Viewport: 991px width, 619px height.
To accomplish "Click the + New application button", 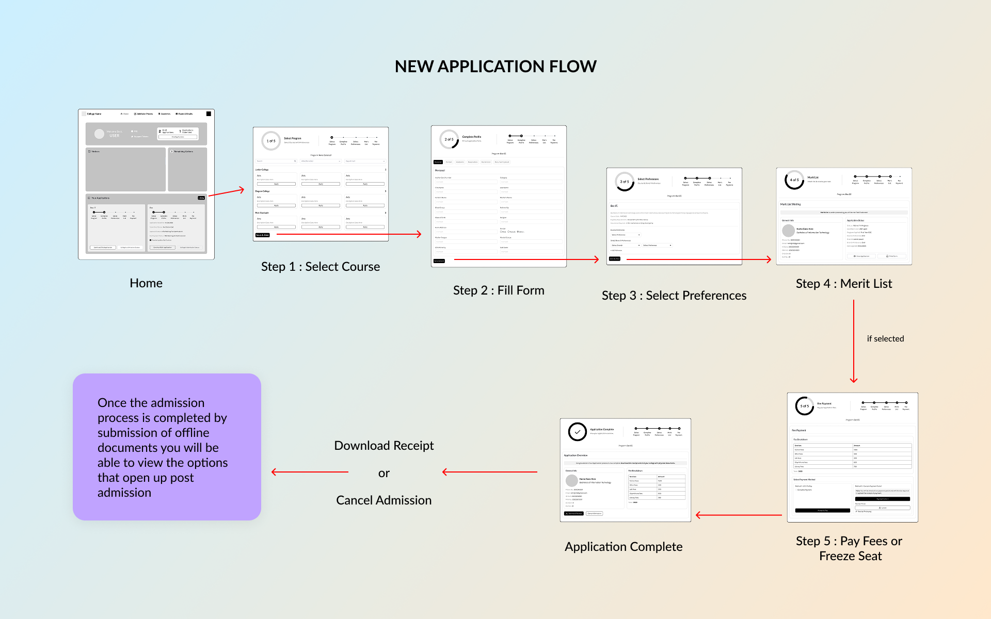I will (x=201, y=198).
